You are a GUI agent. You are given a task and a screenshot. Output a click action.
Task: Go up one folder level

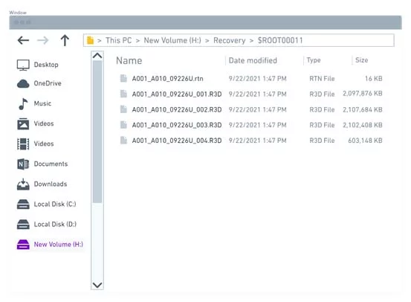pyautogui.click(x=65, y=40)
